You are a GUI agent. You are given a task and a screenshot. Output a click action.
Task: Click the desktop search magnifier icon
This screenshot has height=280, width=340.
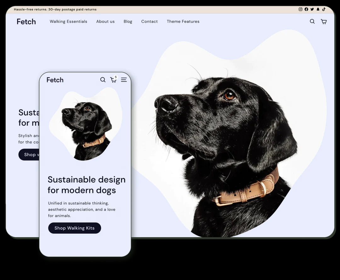pyautogui.click(x=312, y=21)
